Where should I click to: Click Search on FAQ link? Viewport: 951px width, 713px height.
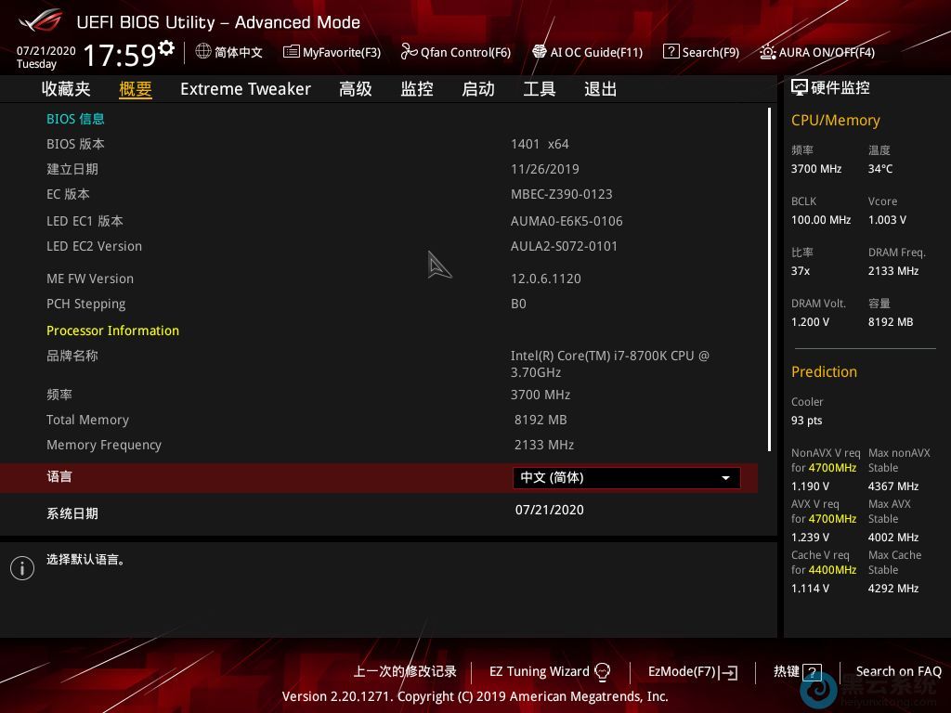point(898,671)
